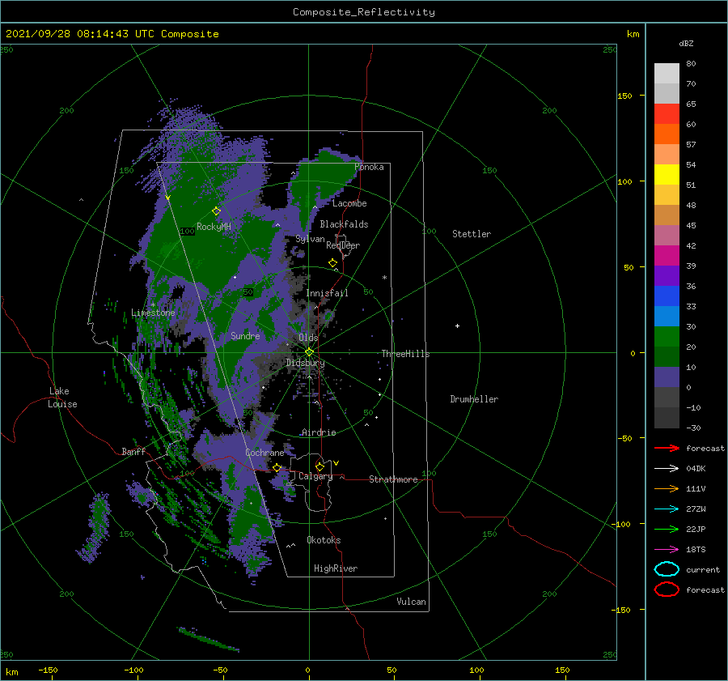Click the Strathmore label
The width and height of the screenshot is (728, 681).
click(x=393, y=479)
